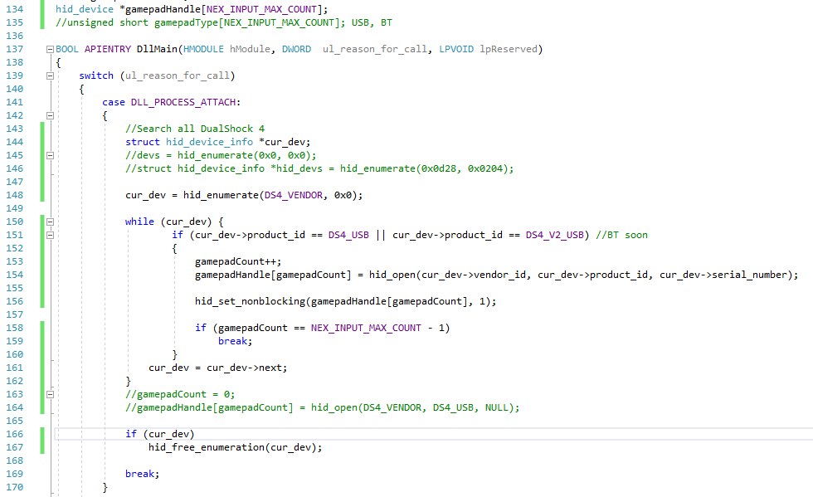813x497 pixels.
Task: Collapse the case block brace at line 142
Action: (50, 115)
